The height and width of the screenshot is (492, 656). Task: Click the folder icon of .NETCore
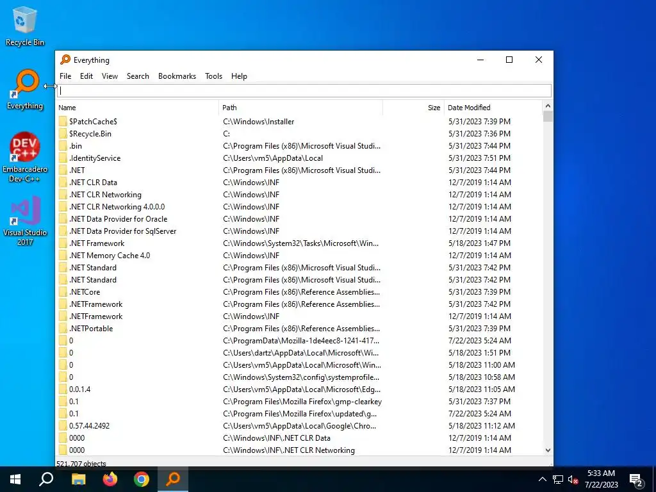63,291
